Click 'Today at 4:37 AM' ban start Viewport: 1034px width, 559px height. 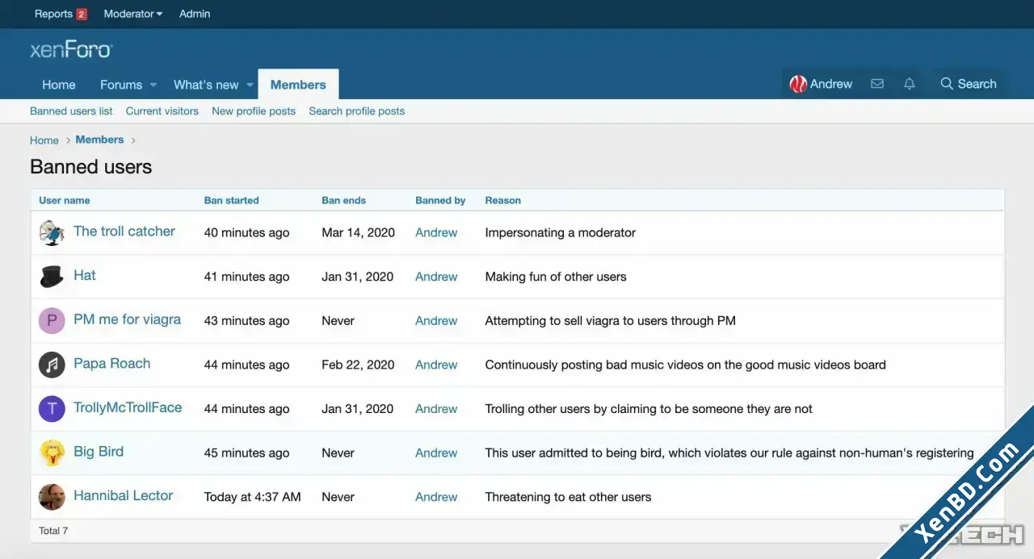(253, 497)
